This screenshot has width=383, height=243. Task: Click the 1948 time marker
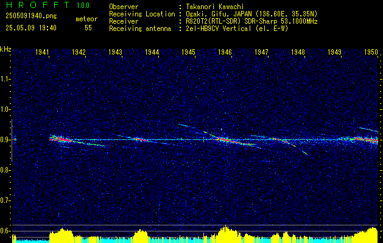pos(298,52)
